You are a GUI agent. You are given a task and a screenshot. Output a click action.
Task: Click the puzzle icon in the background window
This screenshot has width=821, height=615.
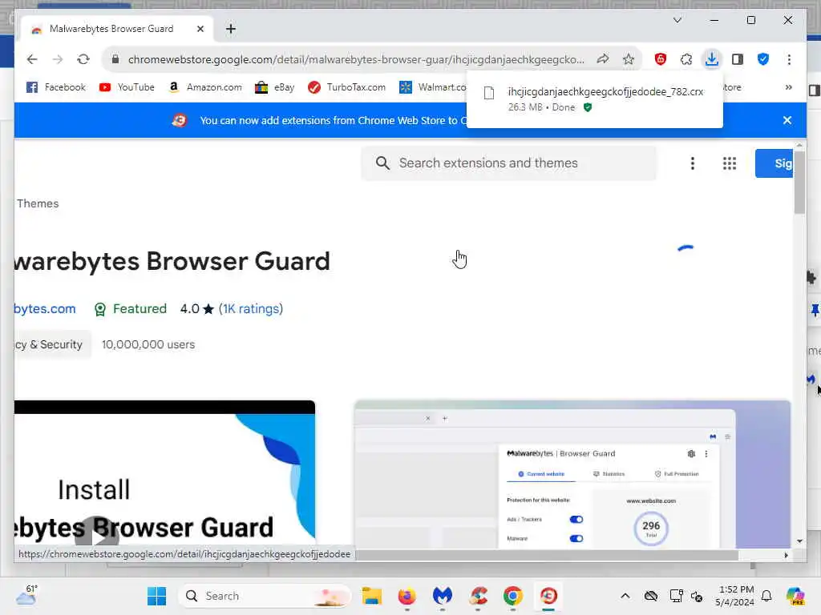tap(811, 278)
